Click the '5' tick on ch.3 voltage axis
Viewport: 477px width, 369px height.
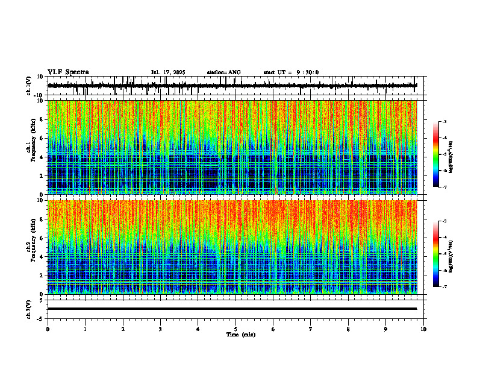(x=42, y=300)
